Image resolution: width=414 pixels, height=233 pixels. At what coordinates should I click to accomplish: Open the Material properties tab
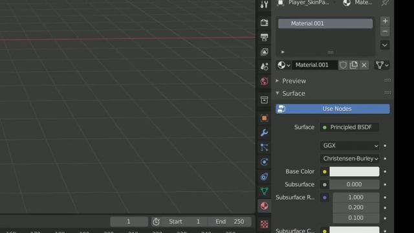click(264, 206)
